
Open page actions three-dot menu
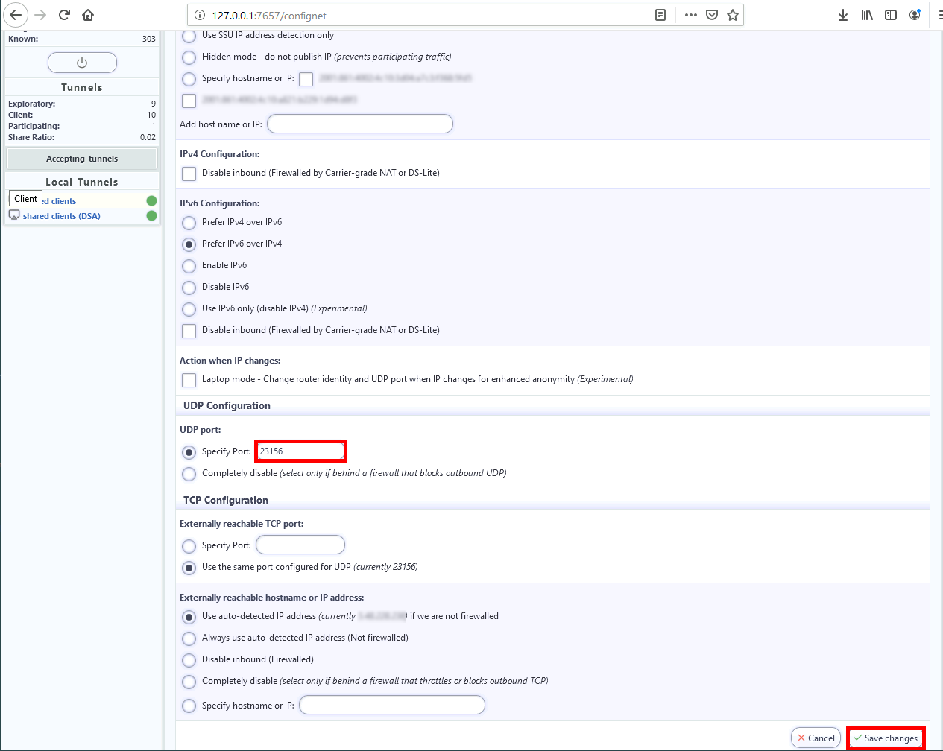coord(691,15)
